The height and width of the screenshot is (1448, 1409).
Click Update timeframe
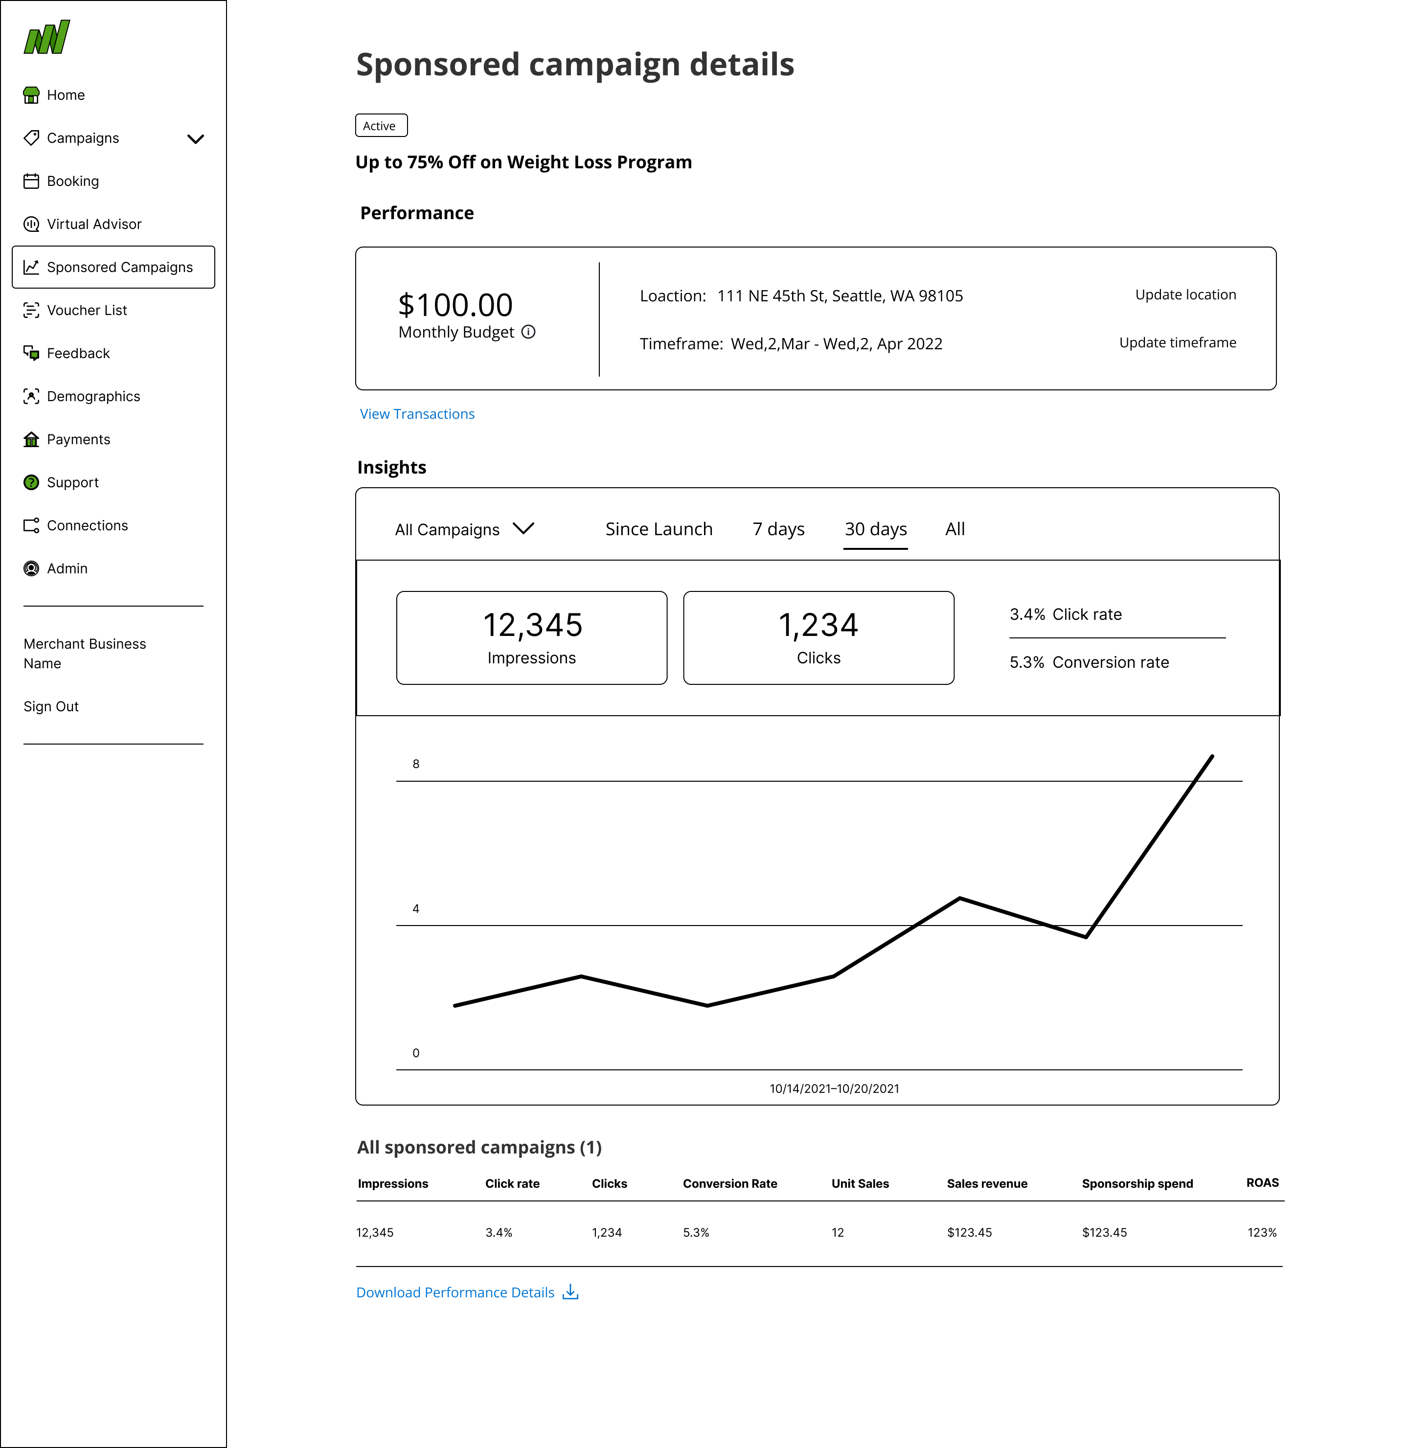[1178, 342]
